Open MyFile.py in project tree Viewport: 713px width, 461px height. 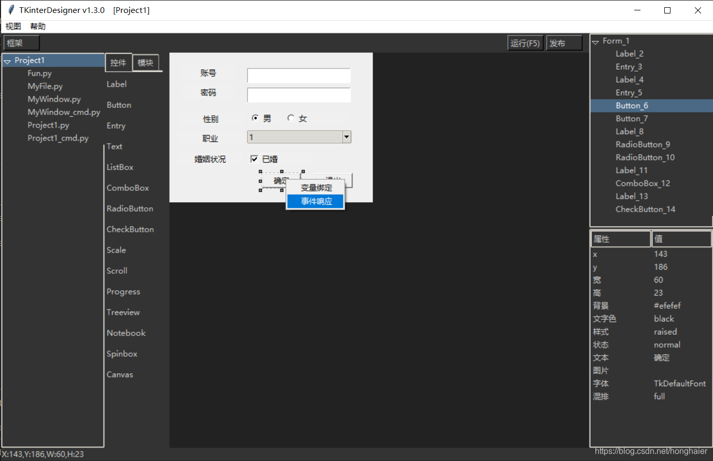click(x=45, y=86)
